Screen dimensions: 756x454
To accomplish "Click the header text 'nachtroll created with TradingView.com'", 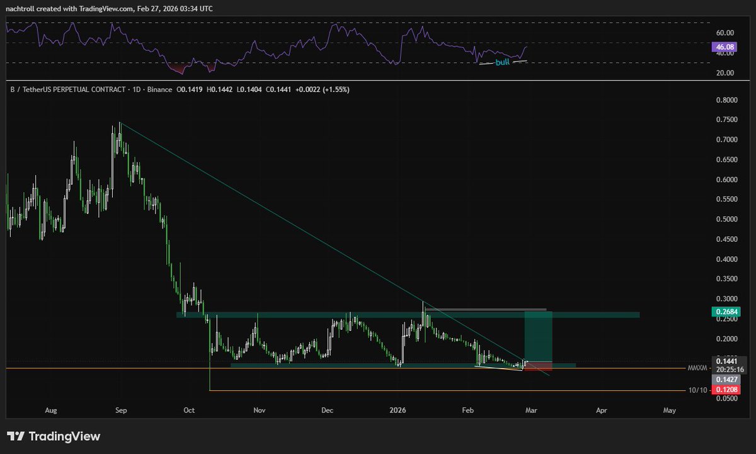I will tap(69, 8).
